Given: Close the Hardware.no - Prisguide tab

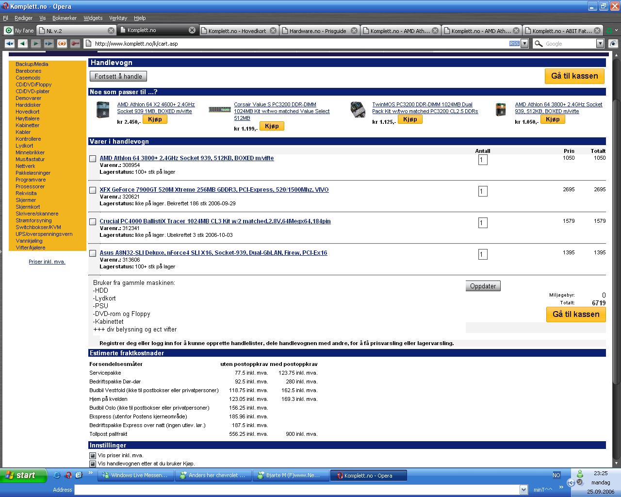Looking at the screenshot, I should (x=354, y=30).
